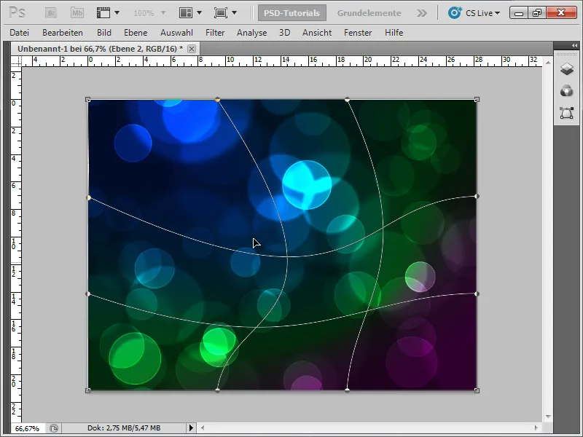Open the 3D menu
The height and width of the screenshot is (437, 583).
tap(283, 32)
